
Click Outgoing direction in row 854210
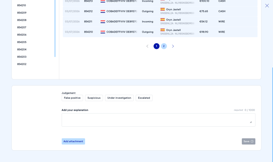(148, 32)
